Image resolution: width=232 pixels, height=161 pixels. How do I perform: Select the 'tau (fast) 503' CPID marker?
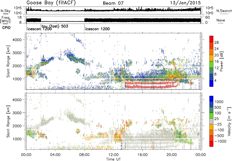pyautogui.click(x=55, y=26)
